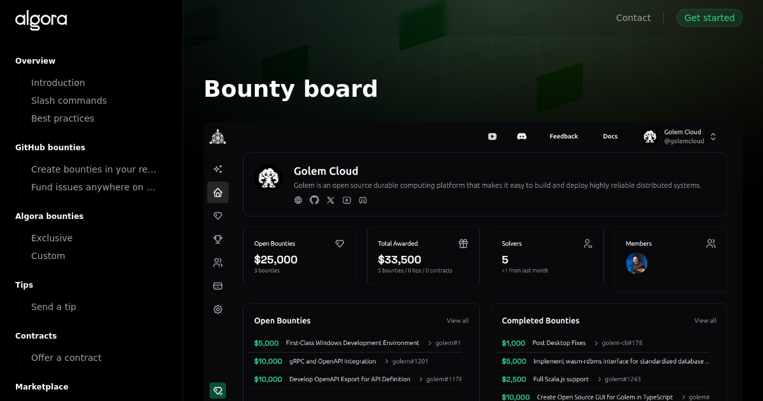The width and height of the screenshot is (763, 401).
Task: Open the Send a tip page from the sidebar
Action: point(53,306)
